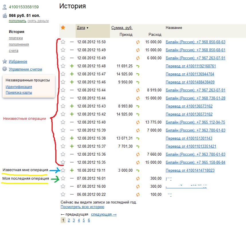Click repeat-payment icon for 15:50 Билайн row

point(138,42)
